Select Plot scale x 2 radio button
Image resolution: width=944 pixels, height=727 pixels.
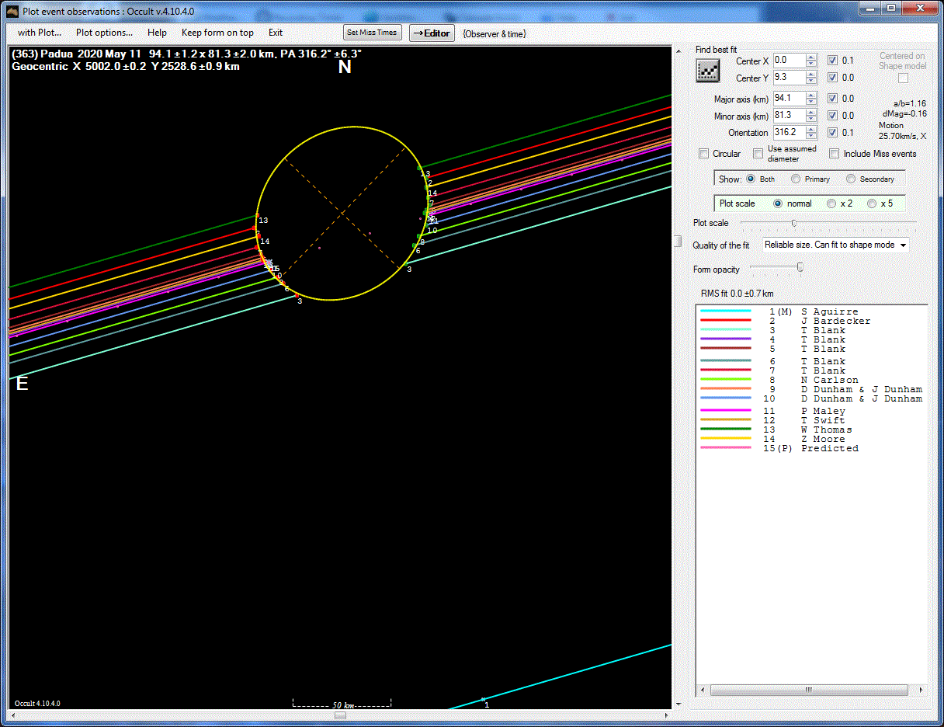(831, 203)
